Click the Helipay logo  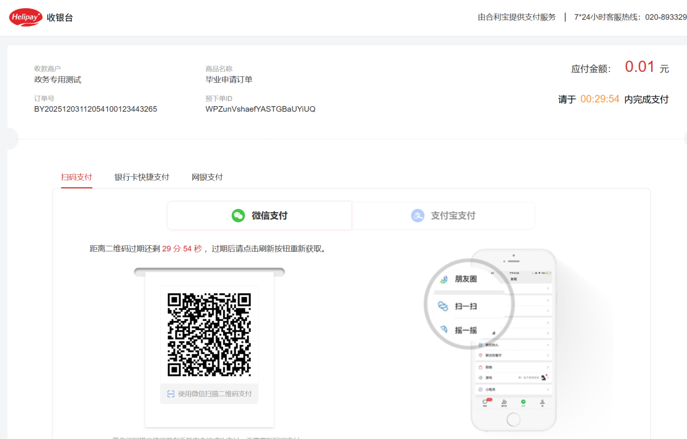[x=25, y=16]
